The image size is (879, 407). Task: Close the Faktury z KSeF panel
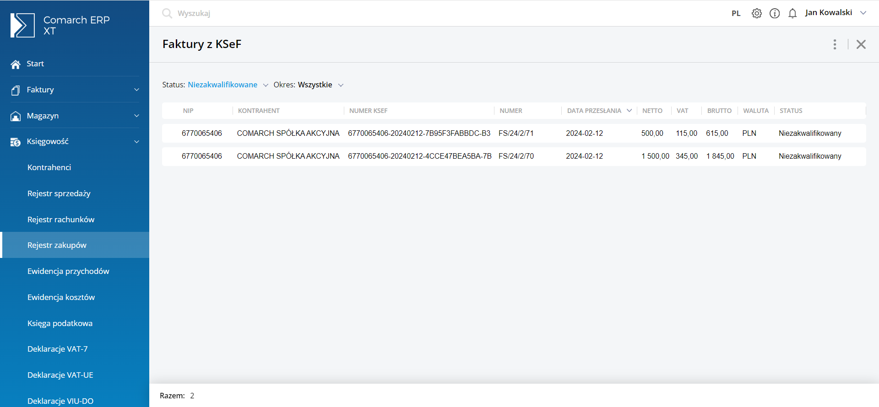point(861,44)
